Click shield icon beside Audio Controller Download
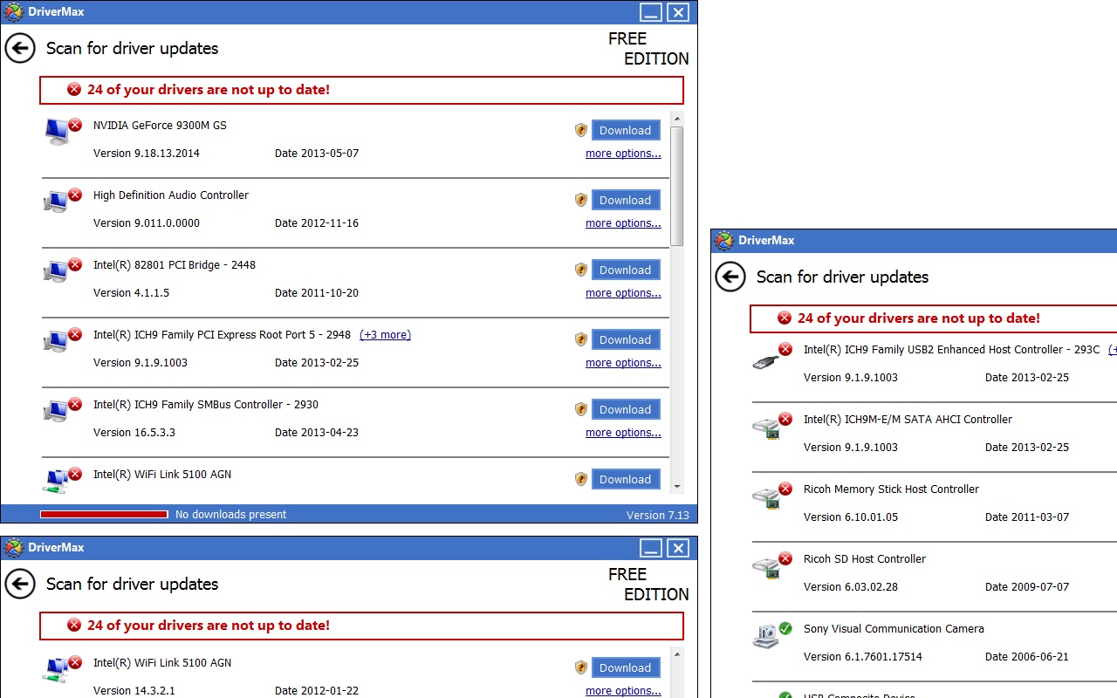Image resolution: width=1117 pixels, height=698 pixels. pos(581,200)
